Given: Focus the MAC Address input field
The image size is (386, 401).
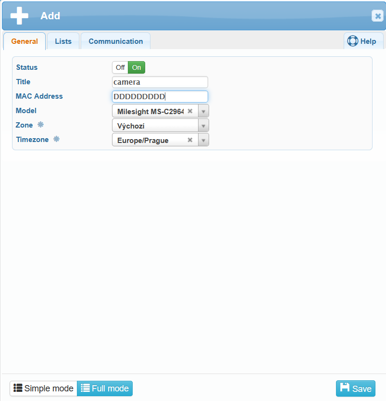Looking at the screenshot, I should click(160, 97).
